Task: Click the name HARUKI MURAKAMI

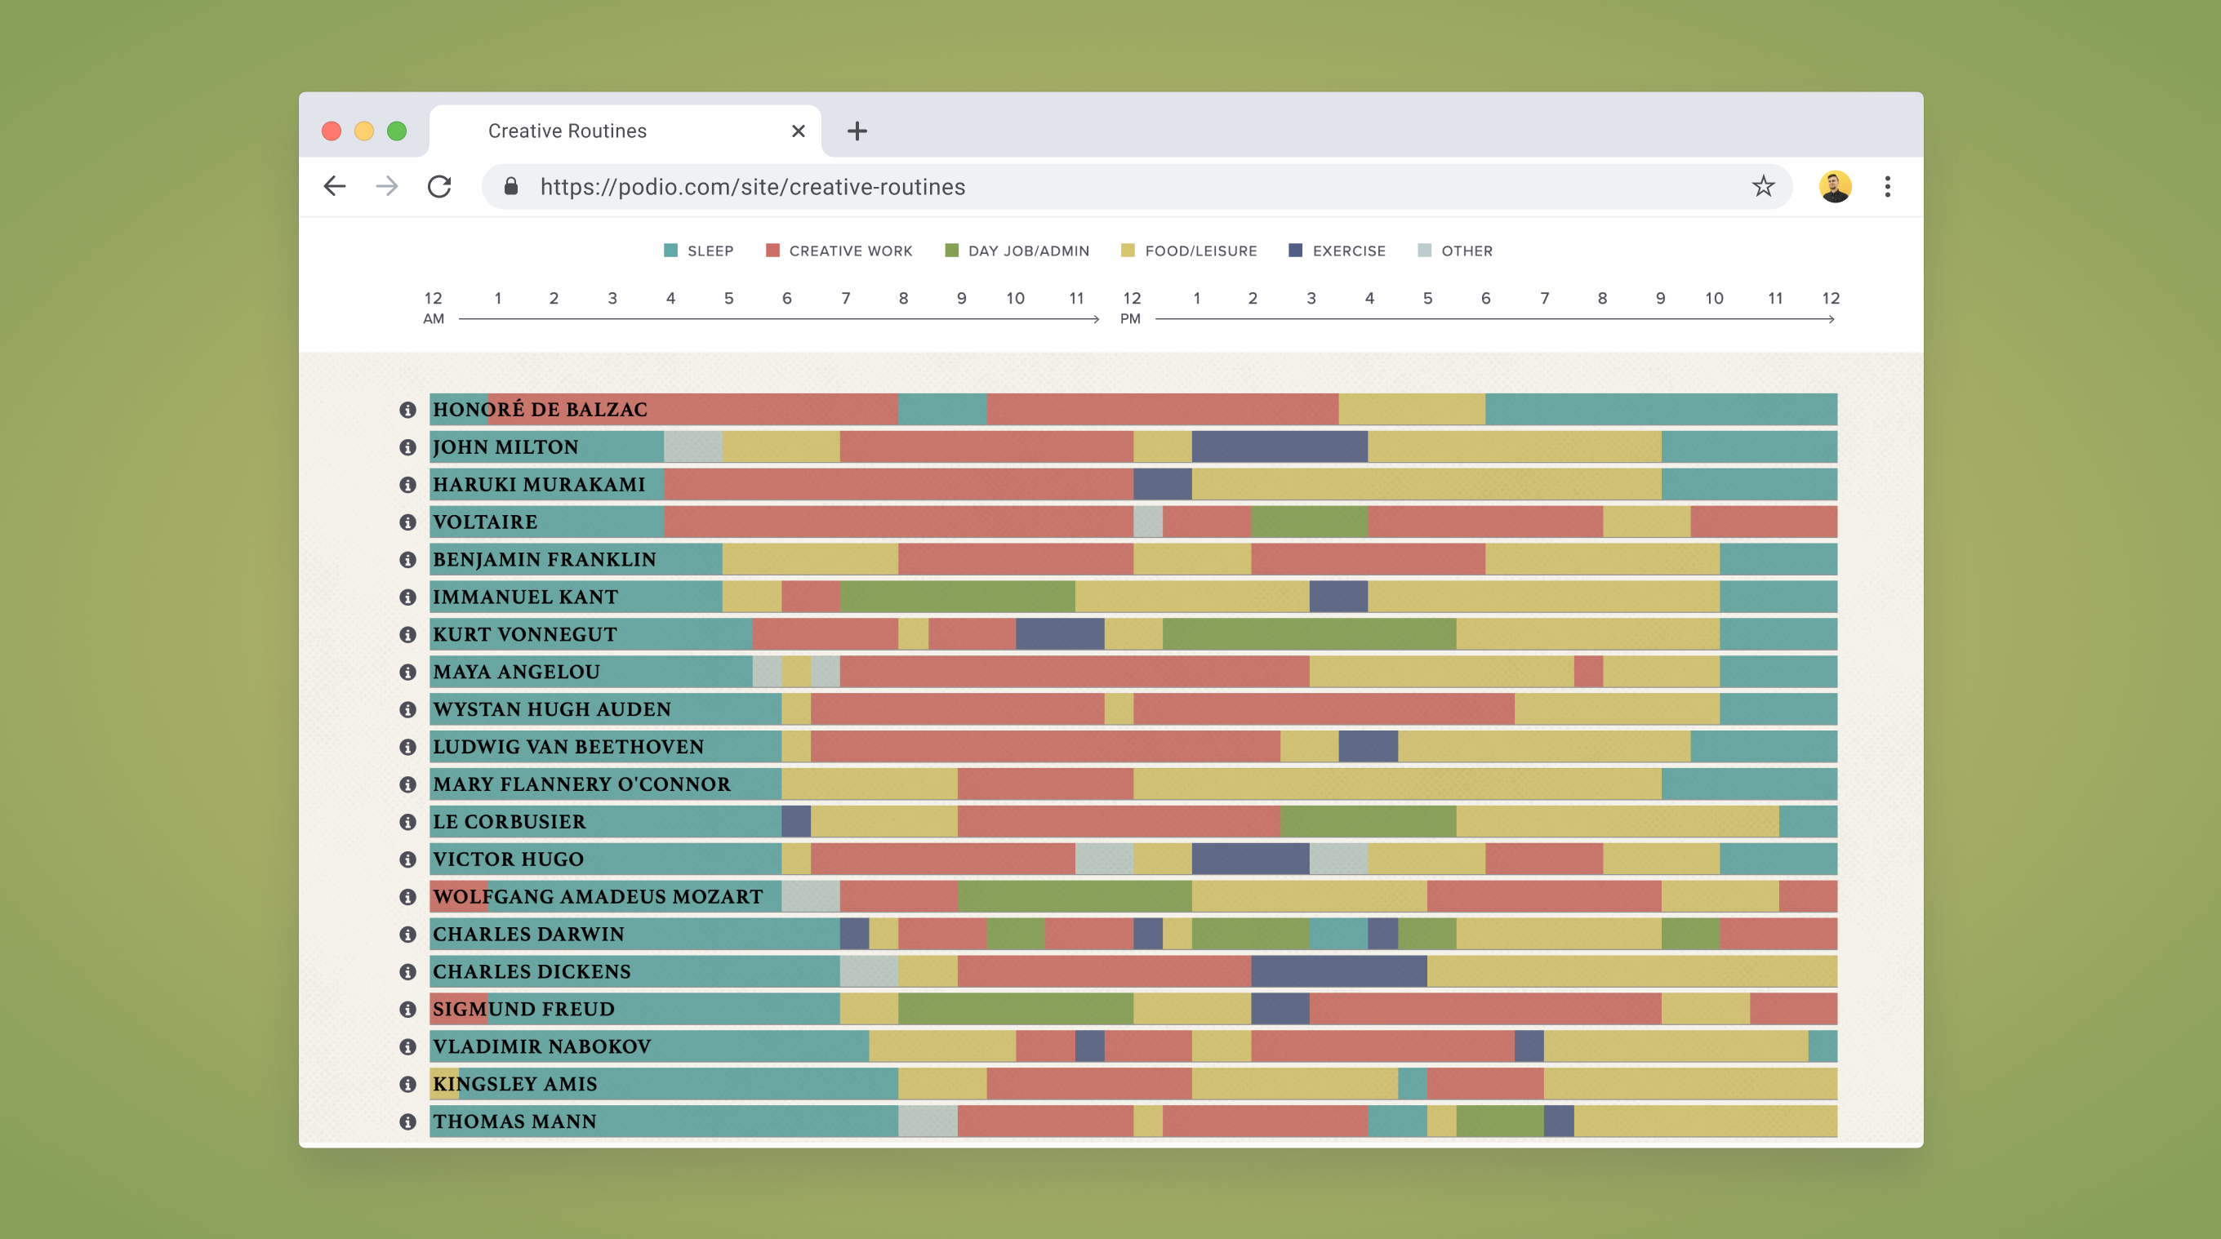Action: click(539, 485)
